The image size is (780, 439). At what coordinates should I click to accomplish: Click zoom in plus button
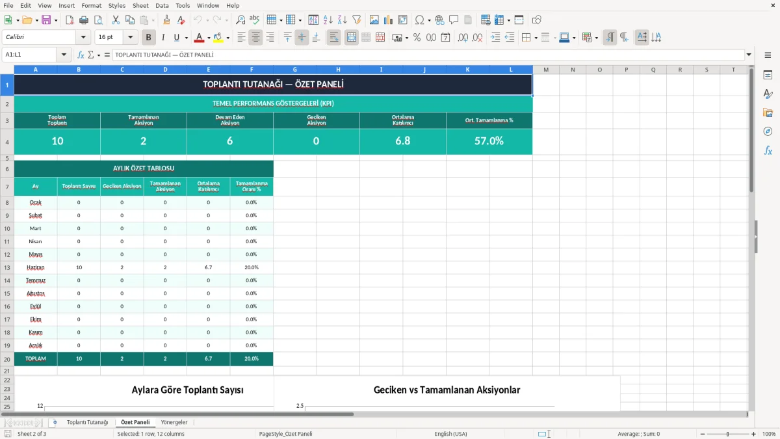[x=754, y=434]
